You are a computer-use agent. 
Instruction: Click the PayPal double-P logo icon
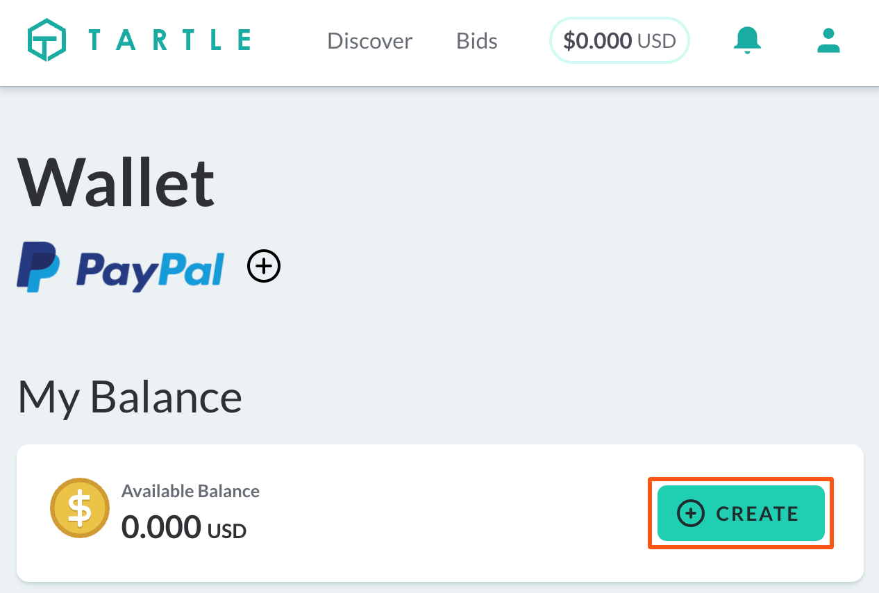[x=38, y=267]
